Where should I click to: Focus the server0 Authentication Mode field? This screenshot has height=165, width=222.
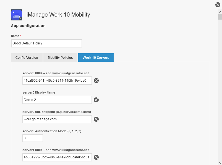(33, 138)
